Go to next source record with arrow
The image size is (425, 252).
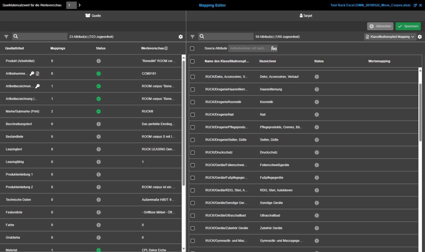[80, 5]
